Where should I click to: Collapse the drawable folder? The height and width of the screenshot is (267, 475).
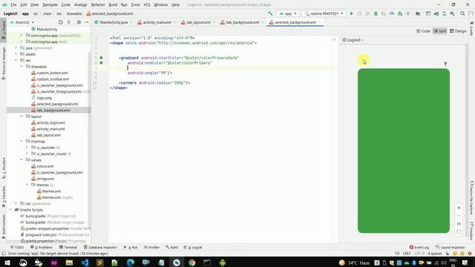click(22, 66)
